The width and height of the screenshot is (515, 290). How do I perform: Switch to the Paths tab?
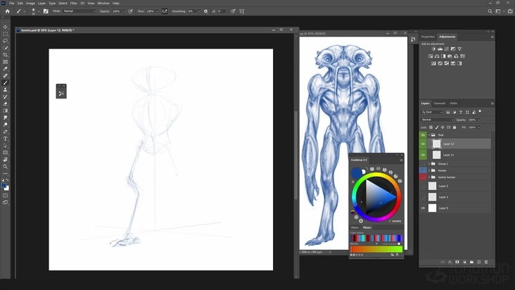click(454, 103)
